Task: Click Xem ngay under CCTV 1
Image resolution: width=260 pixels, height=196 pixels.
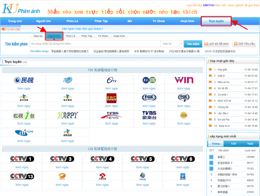Action: click(22, 167)
